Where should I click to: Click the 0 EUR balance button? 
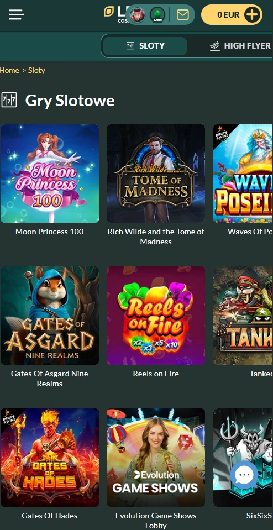click(x=232, y=14)
